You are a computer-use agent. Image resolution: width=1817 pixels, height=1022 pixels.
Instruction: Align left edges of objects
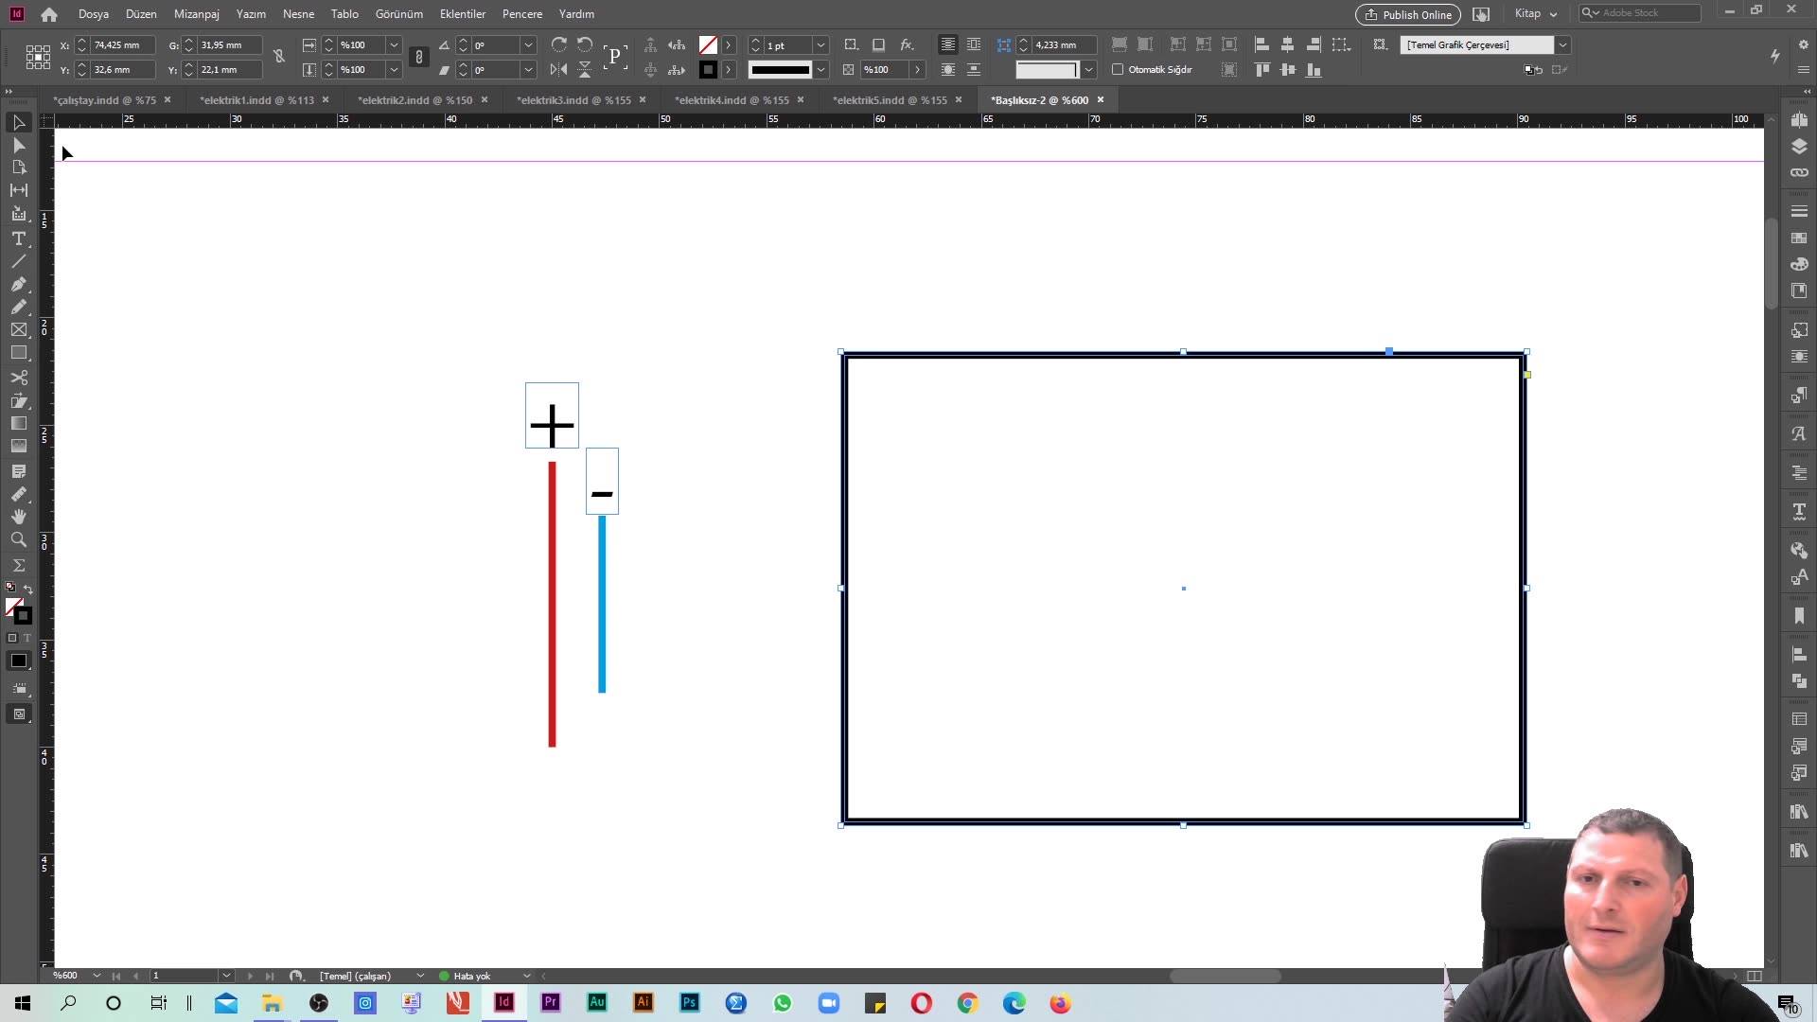pyautogui.click(x=1261, y=44)
